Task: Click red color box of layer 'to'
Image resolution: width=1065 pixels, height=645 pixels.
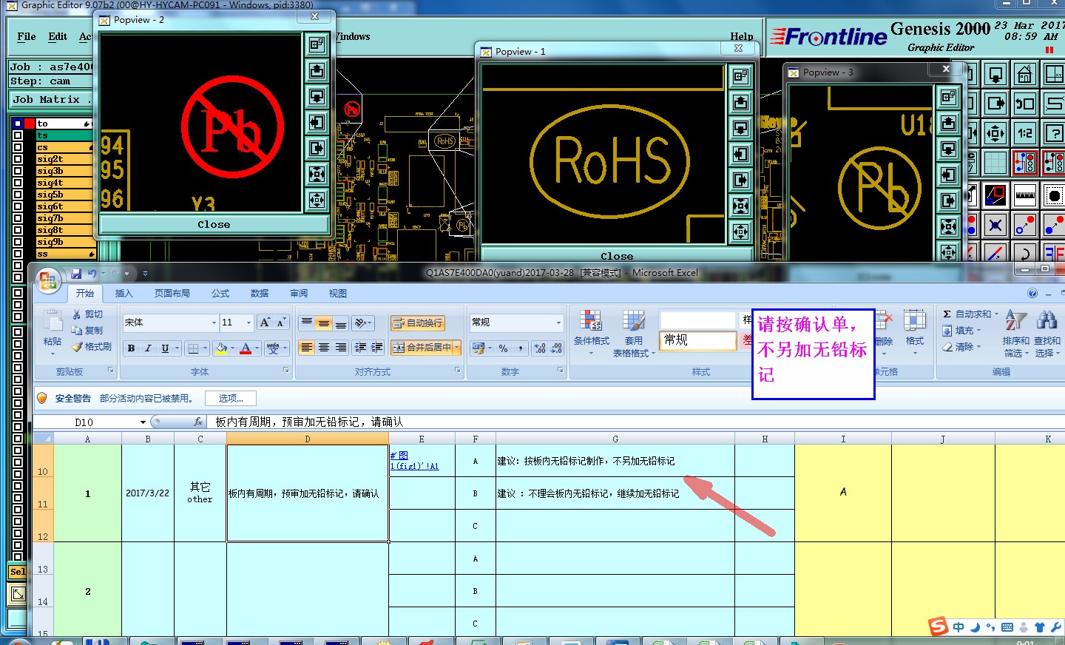Action: coord(30,124)
